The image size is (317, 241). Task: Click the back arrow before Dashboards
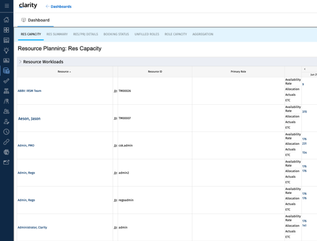48,6
